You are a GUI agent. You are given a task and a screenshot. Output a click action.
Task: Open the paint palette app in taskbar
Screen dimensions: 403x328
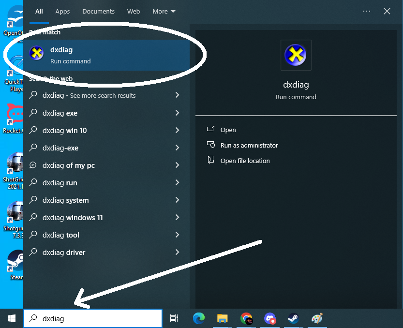pos(317,318)
